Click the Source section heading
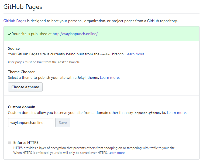The height and width of the screenshot is (163, 203). (x=14, y=48)
